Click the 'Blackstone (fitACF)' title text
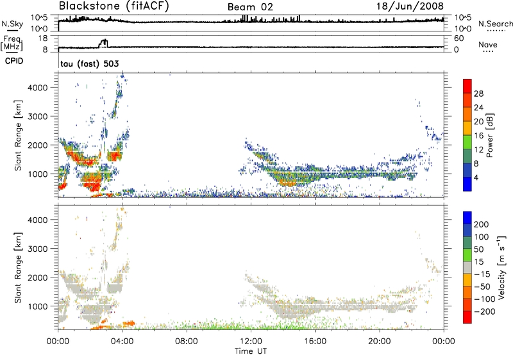 point(114,6)
